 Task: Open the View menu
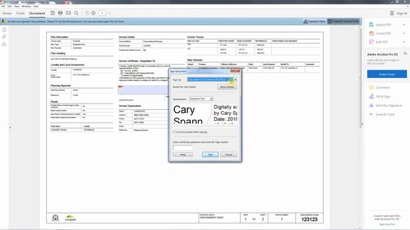coord(17,6)
